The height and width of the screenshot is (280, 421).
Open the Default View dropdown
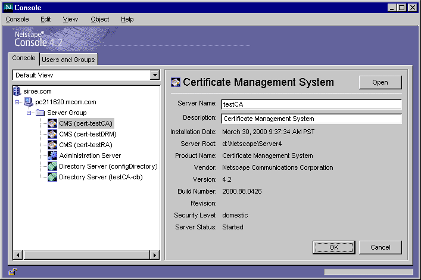coord(155,75)
